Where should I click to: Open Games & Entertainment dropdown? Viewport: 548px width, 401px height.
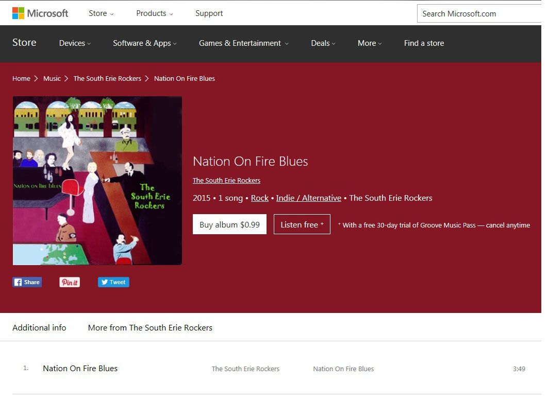(x=244, y=43)
